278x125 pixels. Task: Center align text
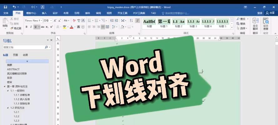(94, 27)
